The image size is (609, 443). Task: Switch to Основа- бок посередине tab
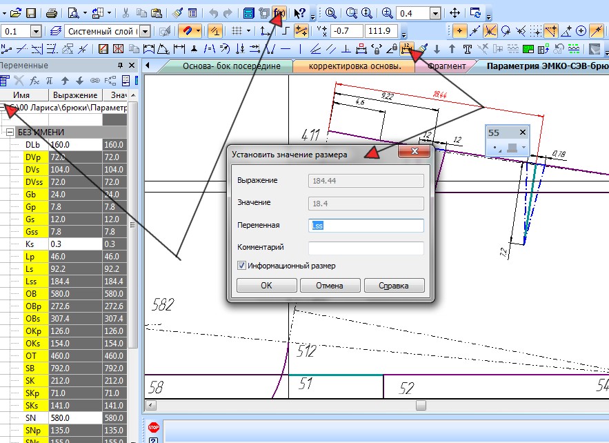click(230, 66)
